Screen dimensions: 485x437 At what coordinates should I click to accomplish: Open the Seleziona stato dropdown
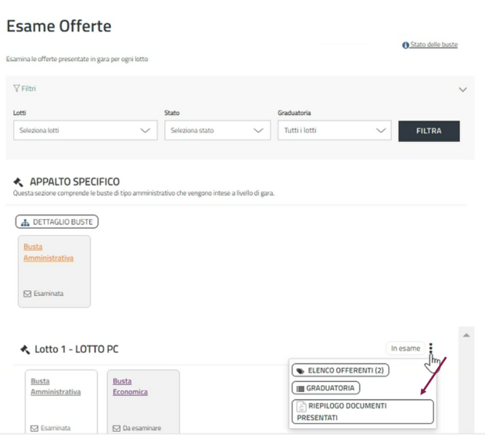(x=216, y=130)
